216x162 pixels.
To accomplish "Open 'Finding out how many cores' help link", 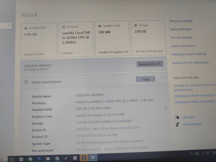I will (195, 87).
